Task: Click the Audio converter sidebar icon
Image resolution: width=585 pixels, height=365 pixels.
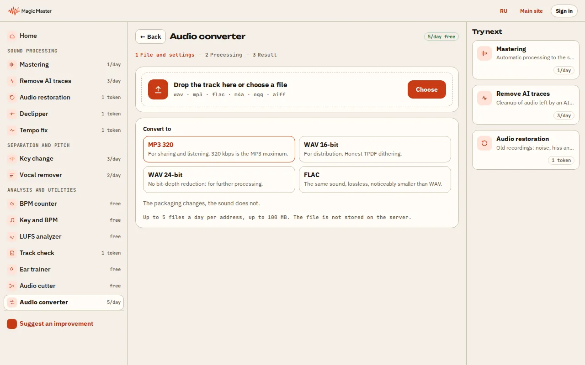Action: pyautogui.click(x=12, y=302)
